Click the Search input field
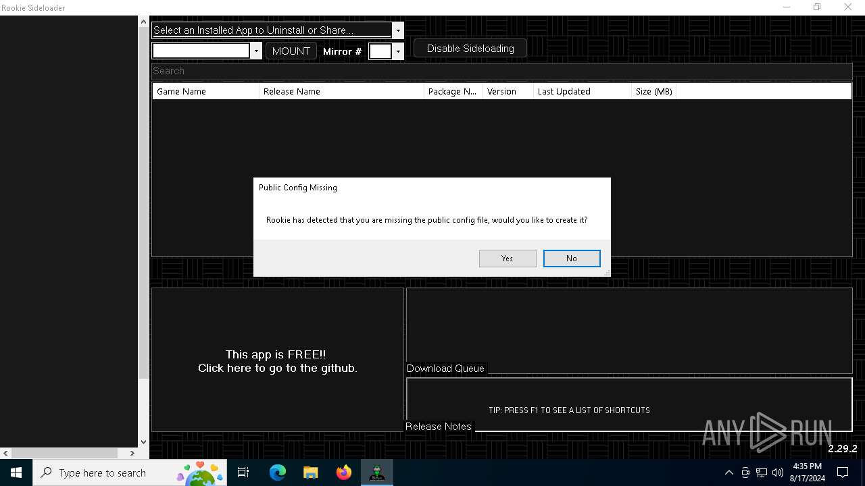Viewport: 865px width, 486px height. (x=501, y=71)
